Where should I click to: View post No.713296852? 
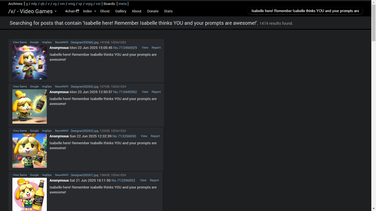point(143,181)
